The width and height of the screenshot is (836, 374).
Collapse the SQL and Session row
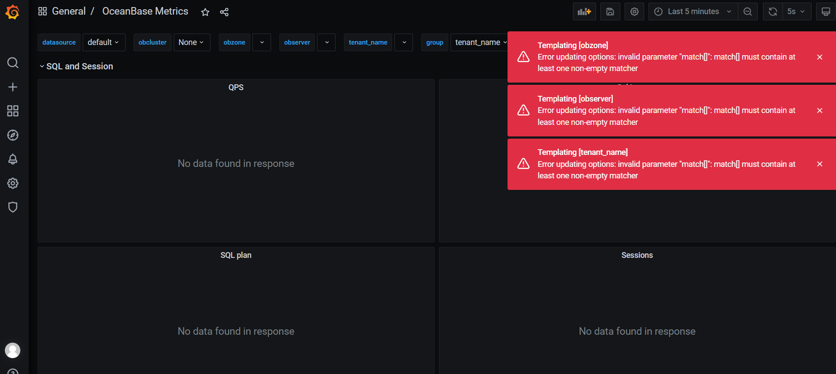tap(76, 66)
